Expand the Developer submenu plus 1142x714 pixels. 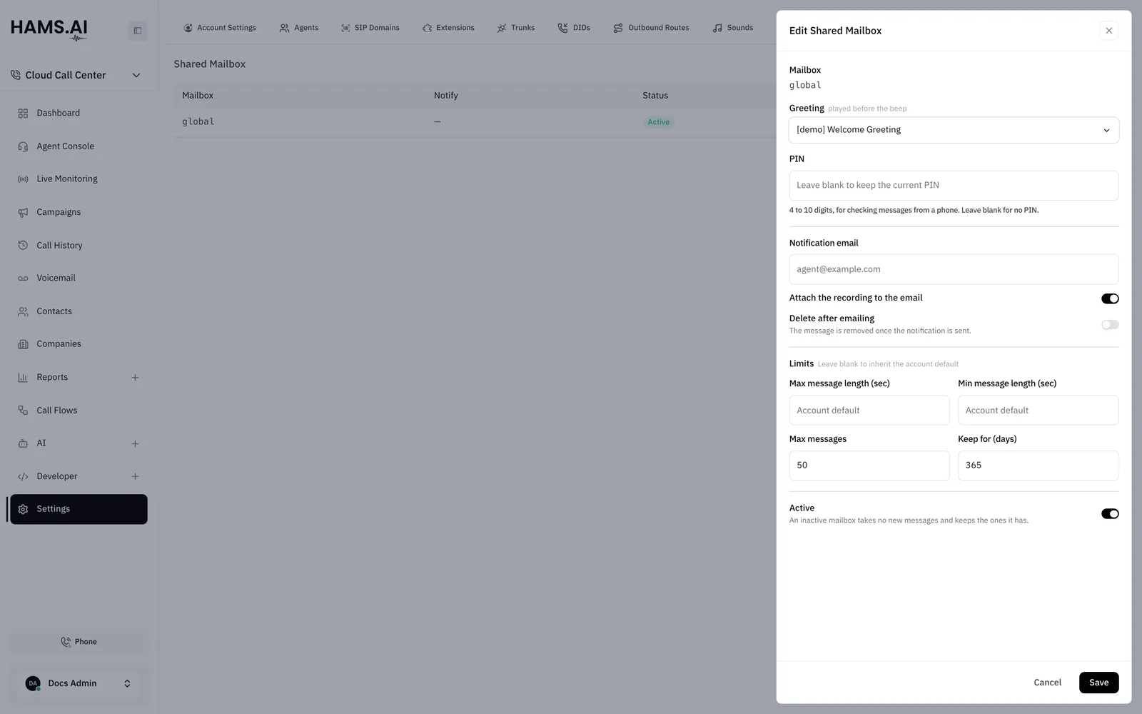coord(135,476)
